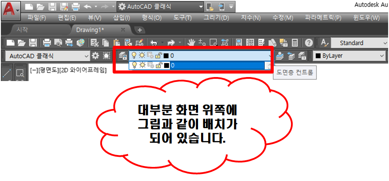389x181 pixels.
Task: Open the redo list arrow in Standard toolbar
Action: [180, 43]
